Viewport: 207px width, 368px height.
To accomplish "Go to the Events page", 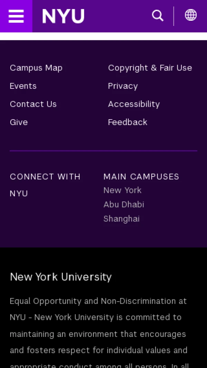I will point(23,86).
